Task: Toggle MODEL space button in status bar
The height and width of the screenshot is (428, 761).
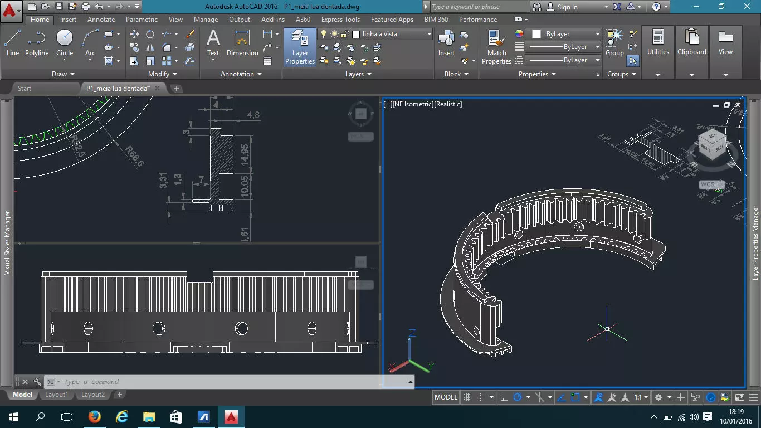Action: [446, 397]
